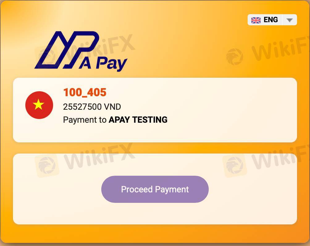Click the 25527500 VND amount
The image size is (310, 246).
[x=92, y=107]
